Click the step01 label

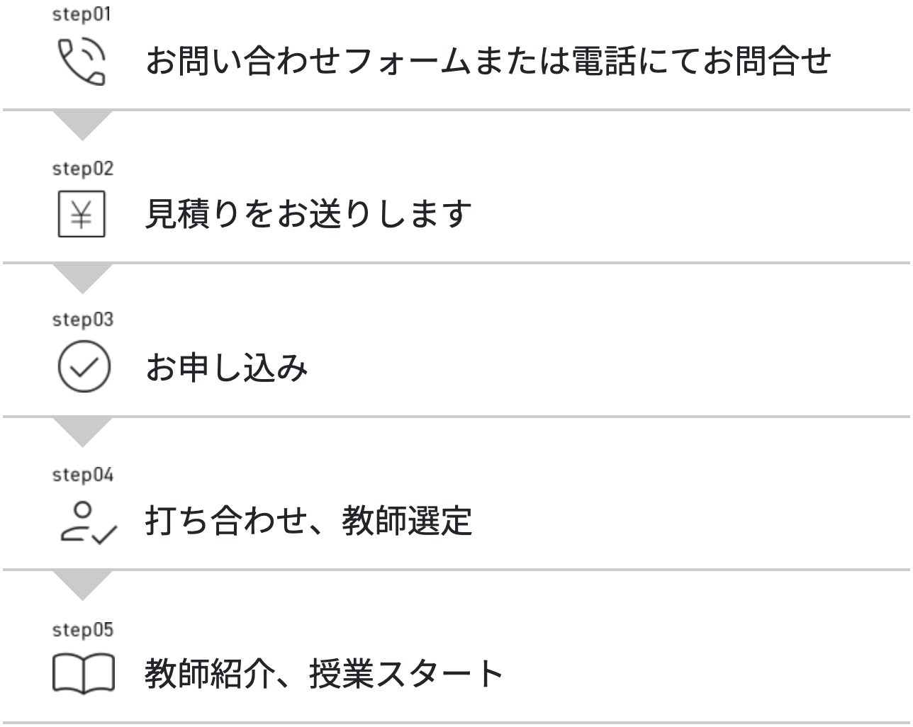(x=82, y=14)
